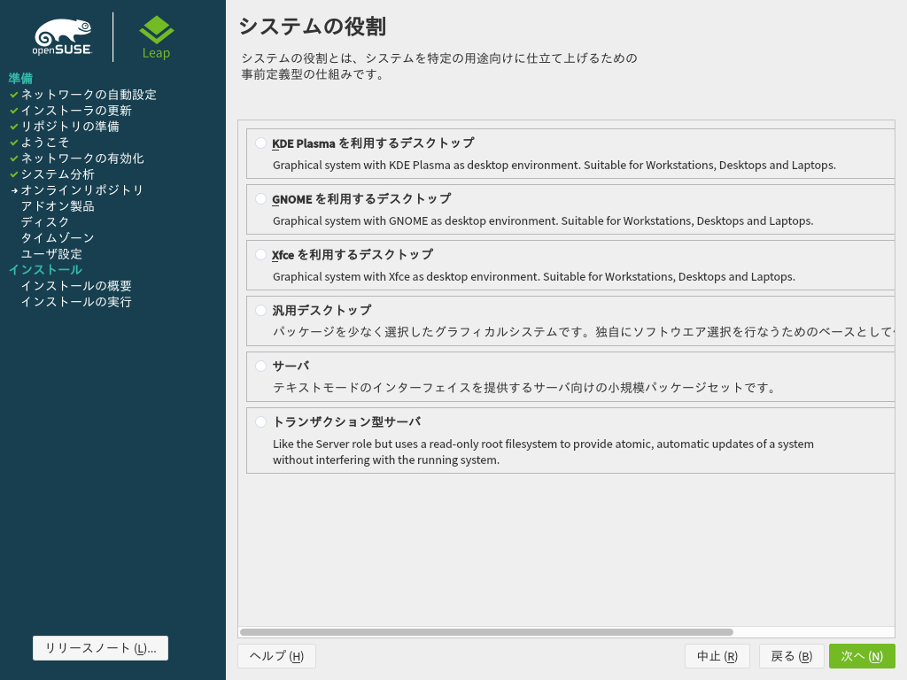Viewport: 907px width, 680px height.
Task: Click the システムの役割 page title
Action: click(x=313, y=27)
